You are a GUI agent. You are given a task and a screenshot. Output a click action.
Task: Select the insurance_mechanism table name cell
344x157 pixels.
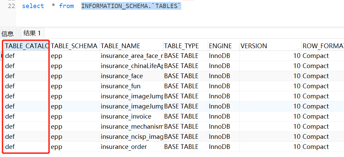pyautogui.click(x=132, y=127)
